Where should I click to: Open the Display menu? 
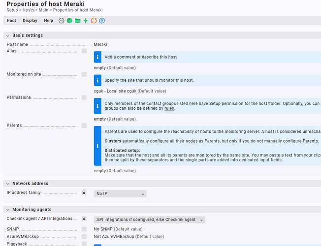pyautogui.click(x=30, y=21)
